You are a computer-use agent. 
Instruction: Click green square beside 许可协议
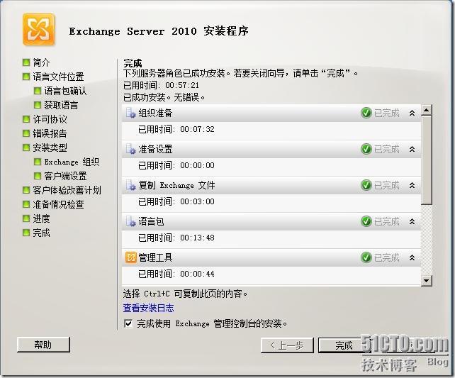point(26,119)
